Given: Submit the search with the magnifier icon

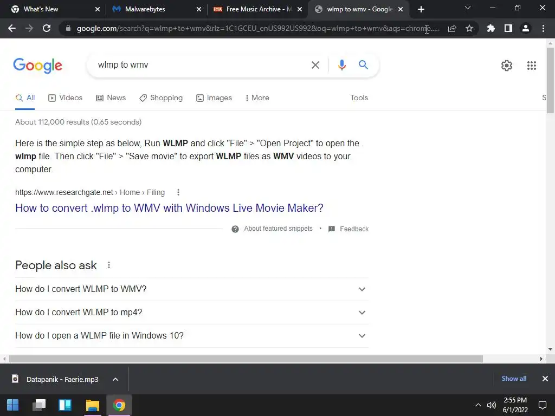Looking at the screenshot, I should click(363, 65).
